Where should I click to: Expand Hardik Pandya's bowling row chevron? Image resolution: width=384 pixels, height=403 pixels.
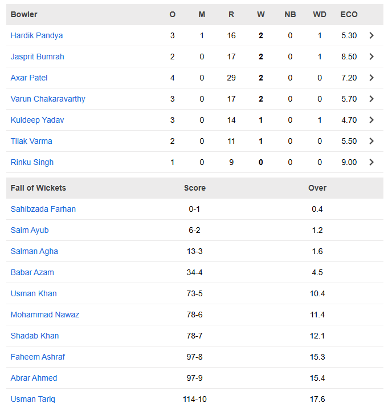[x=371, y=35]
